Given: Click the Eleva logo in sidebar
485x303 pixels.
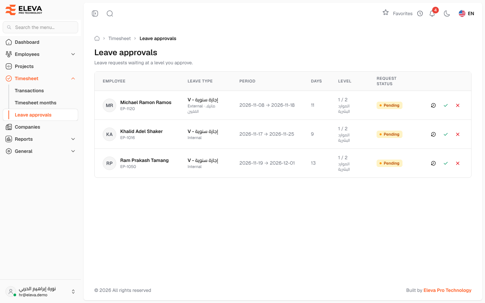Looking at the screenshot, I should 24,10.
